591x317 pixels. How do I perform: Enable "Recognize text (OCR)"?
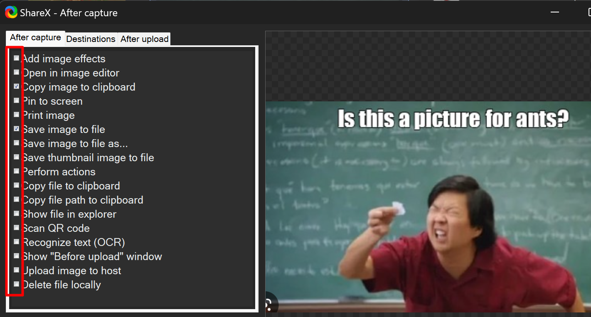(16, 241)
